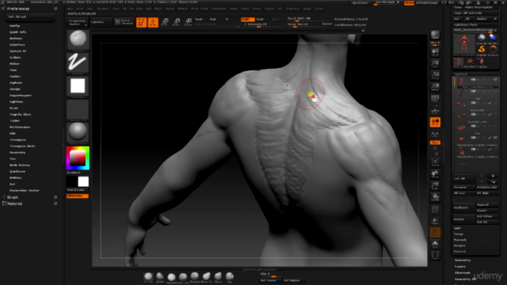Open the white alpha selector
Image resolution: width=507 pixels, height=285 pixels.
pyautogui.click(x=78, y=86)
